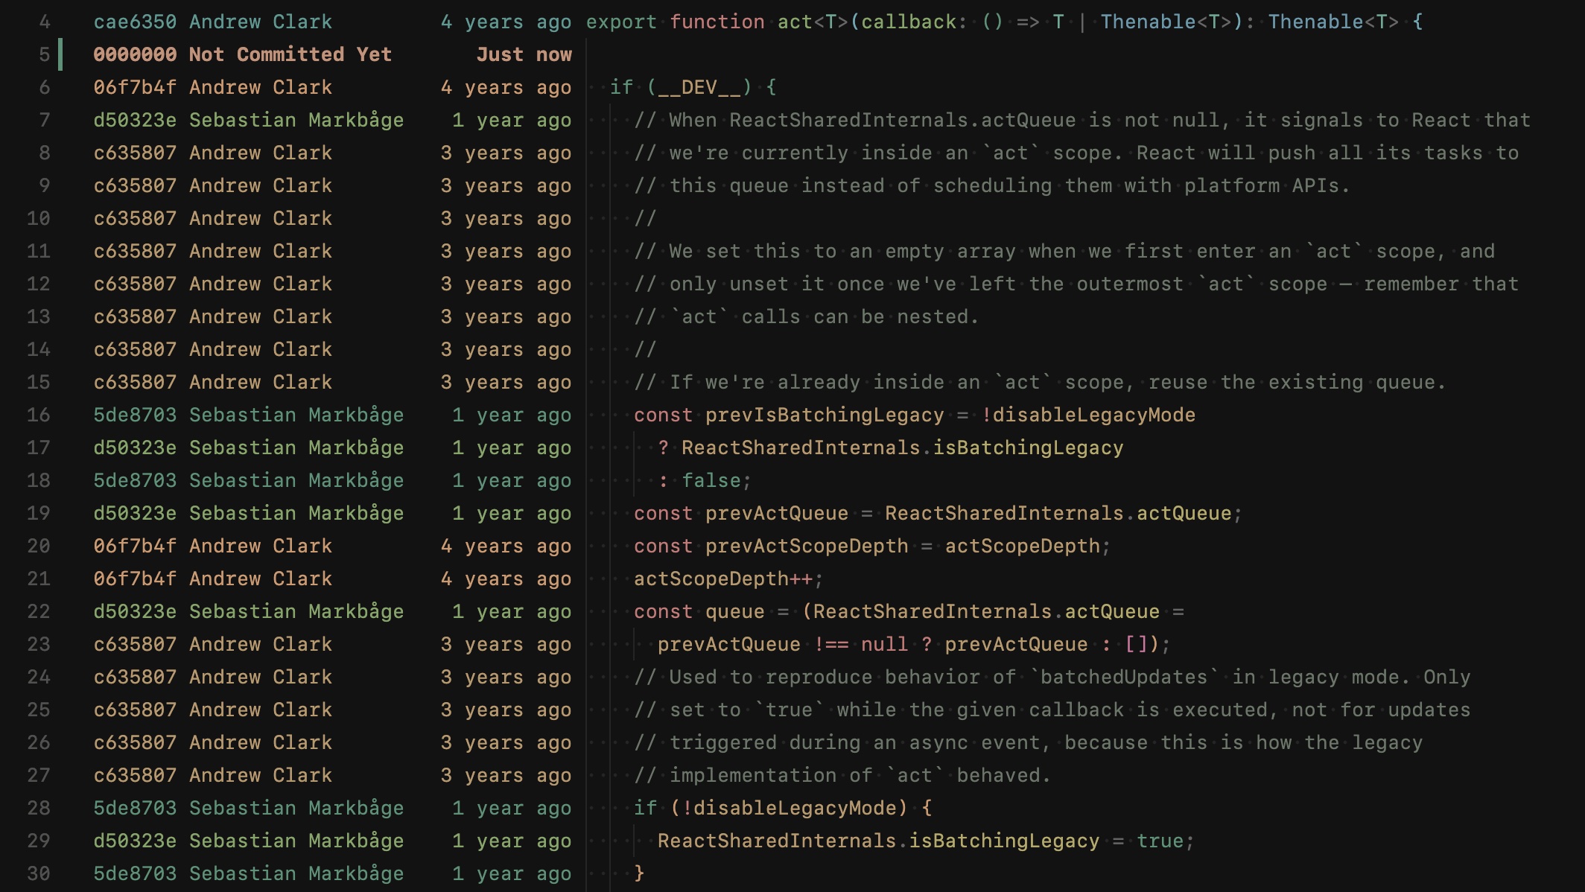The width and height of the screenshot is (1585, 892).
Task: Click 'Sebastian Markbåge' author on line 22
Action: 296,611
